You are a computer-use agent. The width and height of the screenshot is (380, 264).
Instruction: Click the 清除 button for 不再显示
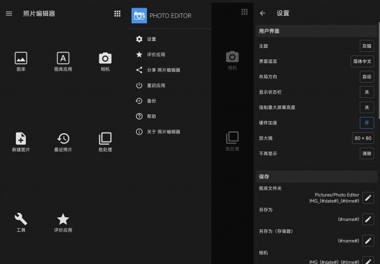point(366,153)
